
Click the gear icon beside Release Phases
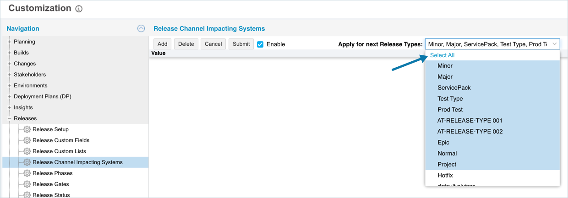tap(27, 173)
